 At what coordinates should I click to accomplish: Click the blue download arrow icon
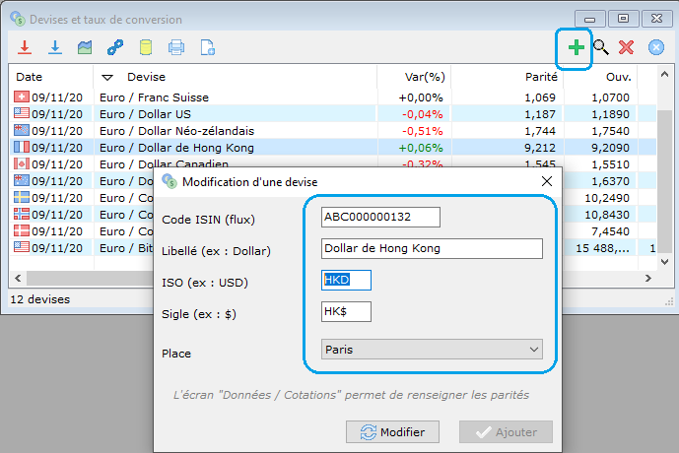point(55,47)
